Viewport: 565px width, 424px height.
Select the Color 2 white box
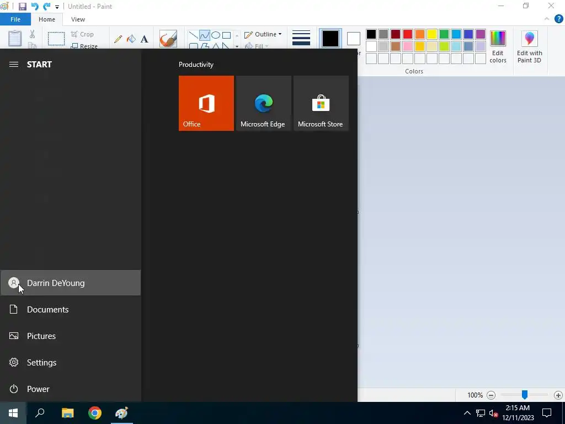click(x=354, y=39)
